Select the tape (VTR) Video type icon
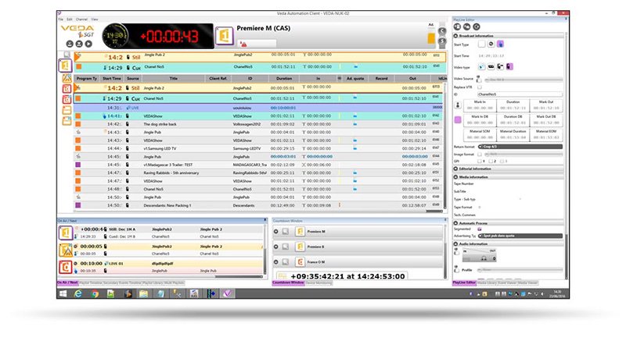 pos(491,67)
